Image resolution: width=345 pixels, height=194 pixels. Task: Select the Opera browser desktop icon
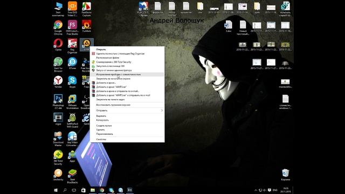[58, 45]
